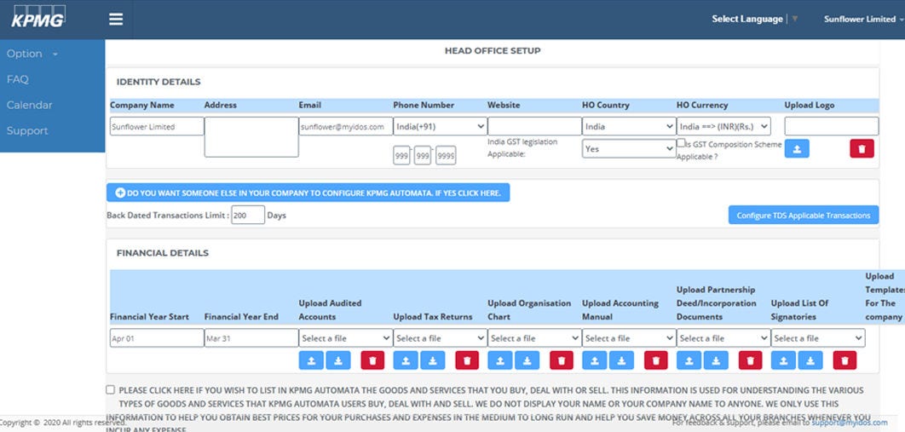This screenshot has width=905, height=432.
Task: Go to Calendar in the left sidebar
Action: pos(30,105)
